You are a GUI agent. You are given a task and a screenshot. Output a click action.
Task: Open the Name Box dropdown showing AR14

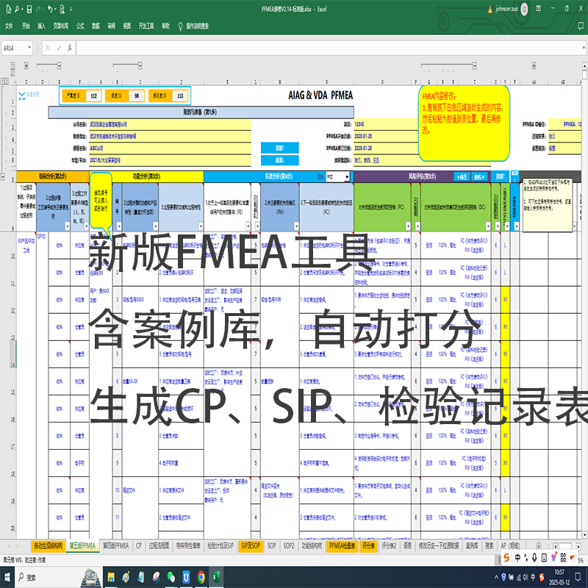[x=29, y=48]
